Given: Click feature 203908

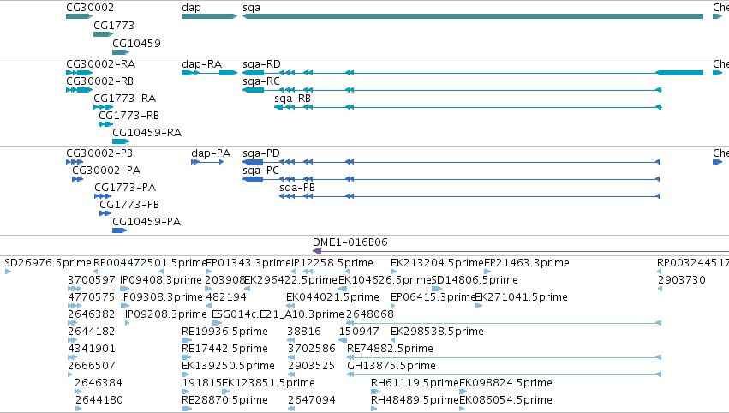Looking at the screenshot, I should [x=210, y=289].
